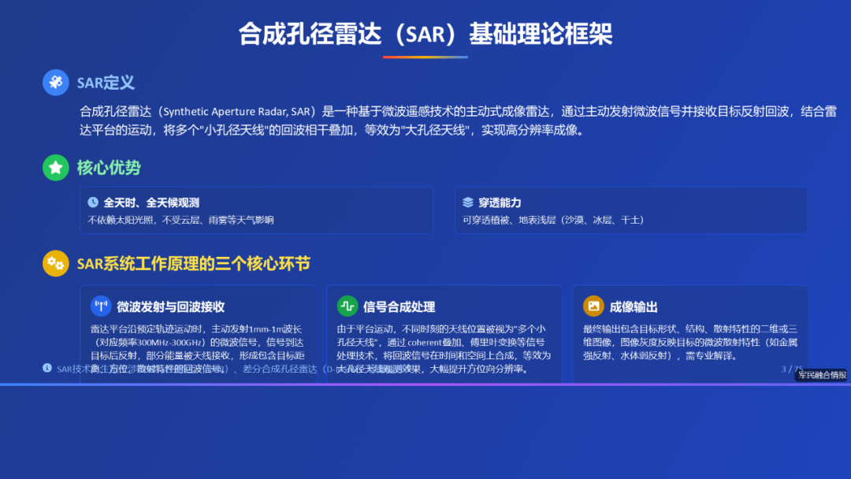Viewport: 851px width, 479px height.
Task: Click the layers icon beside 穿透能力
Action: 470,202
